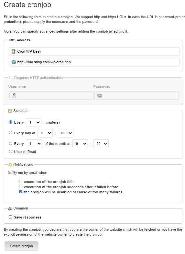
Task: Open the Every minutes interval dropdown
Action: 34,122
